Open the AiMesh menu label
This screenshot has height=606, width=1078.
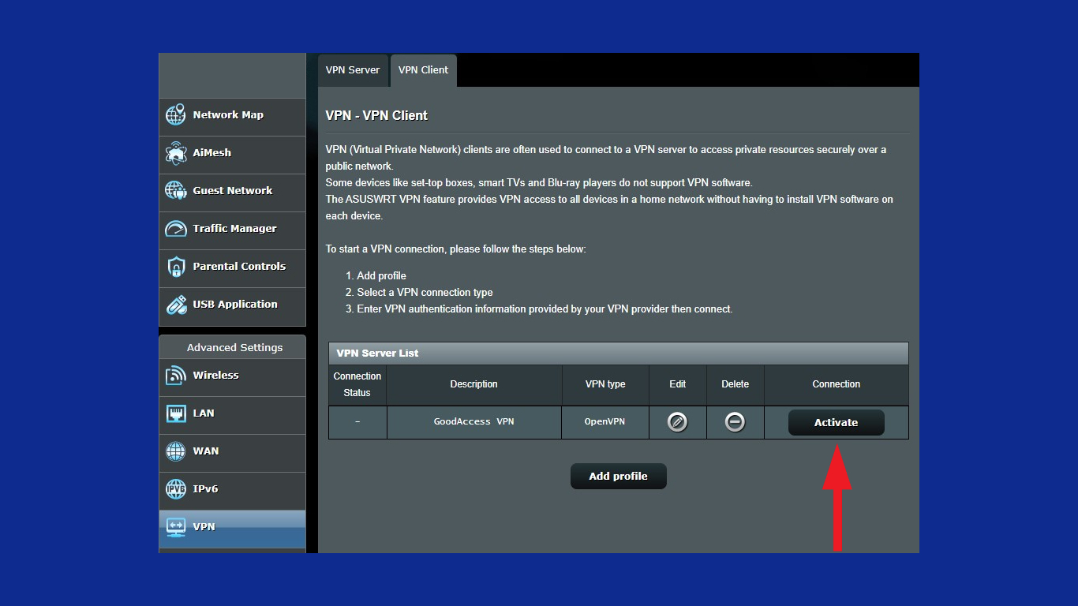coord(212,152)
